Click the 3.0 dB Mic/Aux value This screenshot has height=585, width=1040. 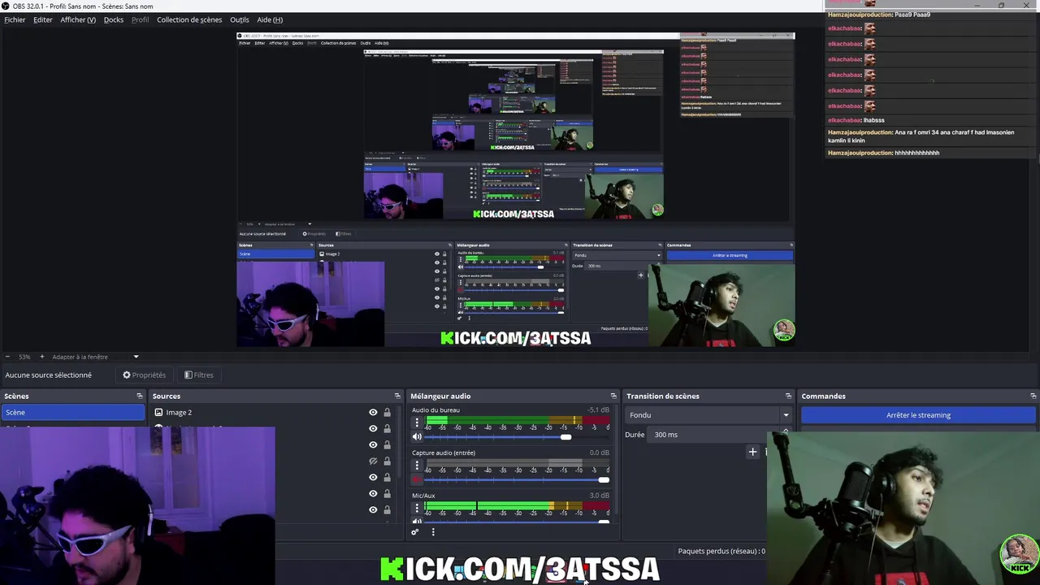599,496
